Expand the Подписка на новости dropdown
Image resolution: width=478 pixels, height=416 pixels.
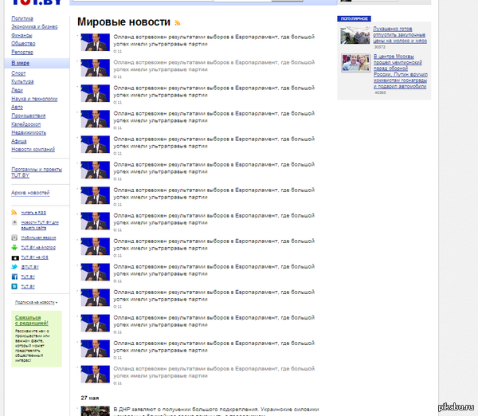[x=37, y=303]
